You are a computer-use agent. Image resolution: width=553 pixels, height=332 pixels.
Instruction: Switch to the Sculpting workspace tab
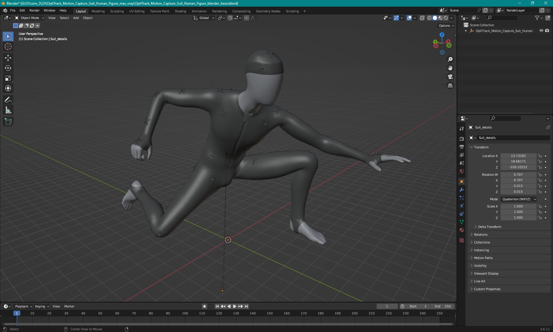point(117,11)
